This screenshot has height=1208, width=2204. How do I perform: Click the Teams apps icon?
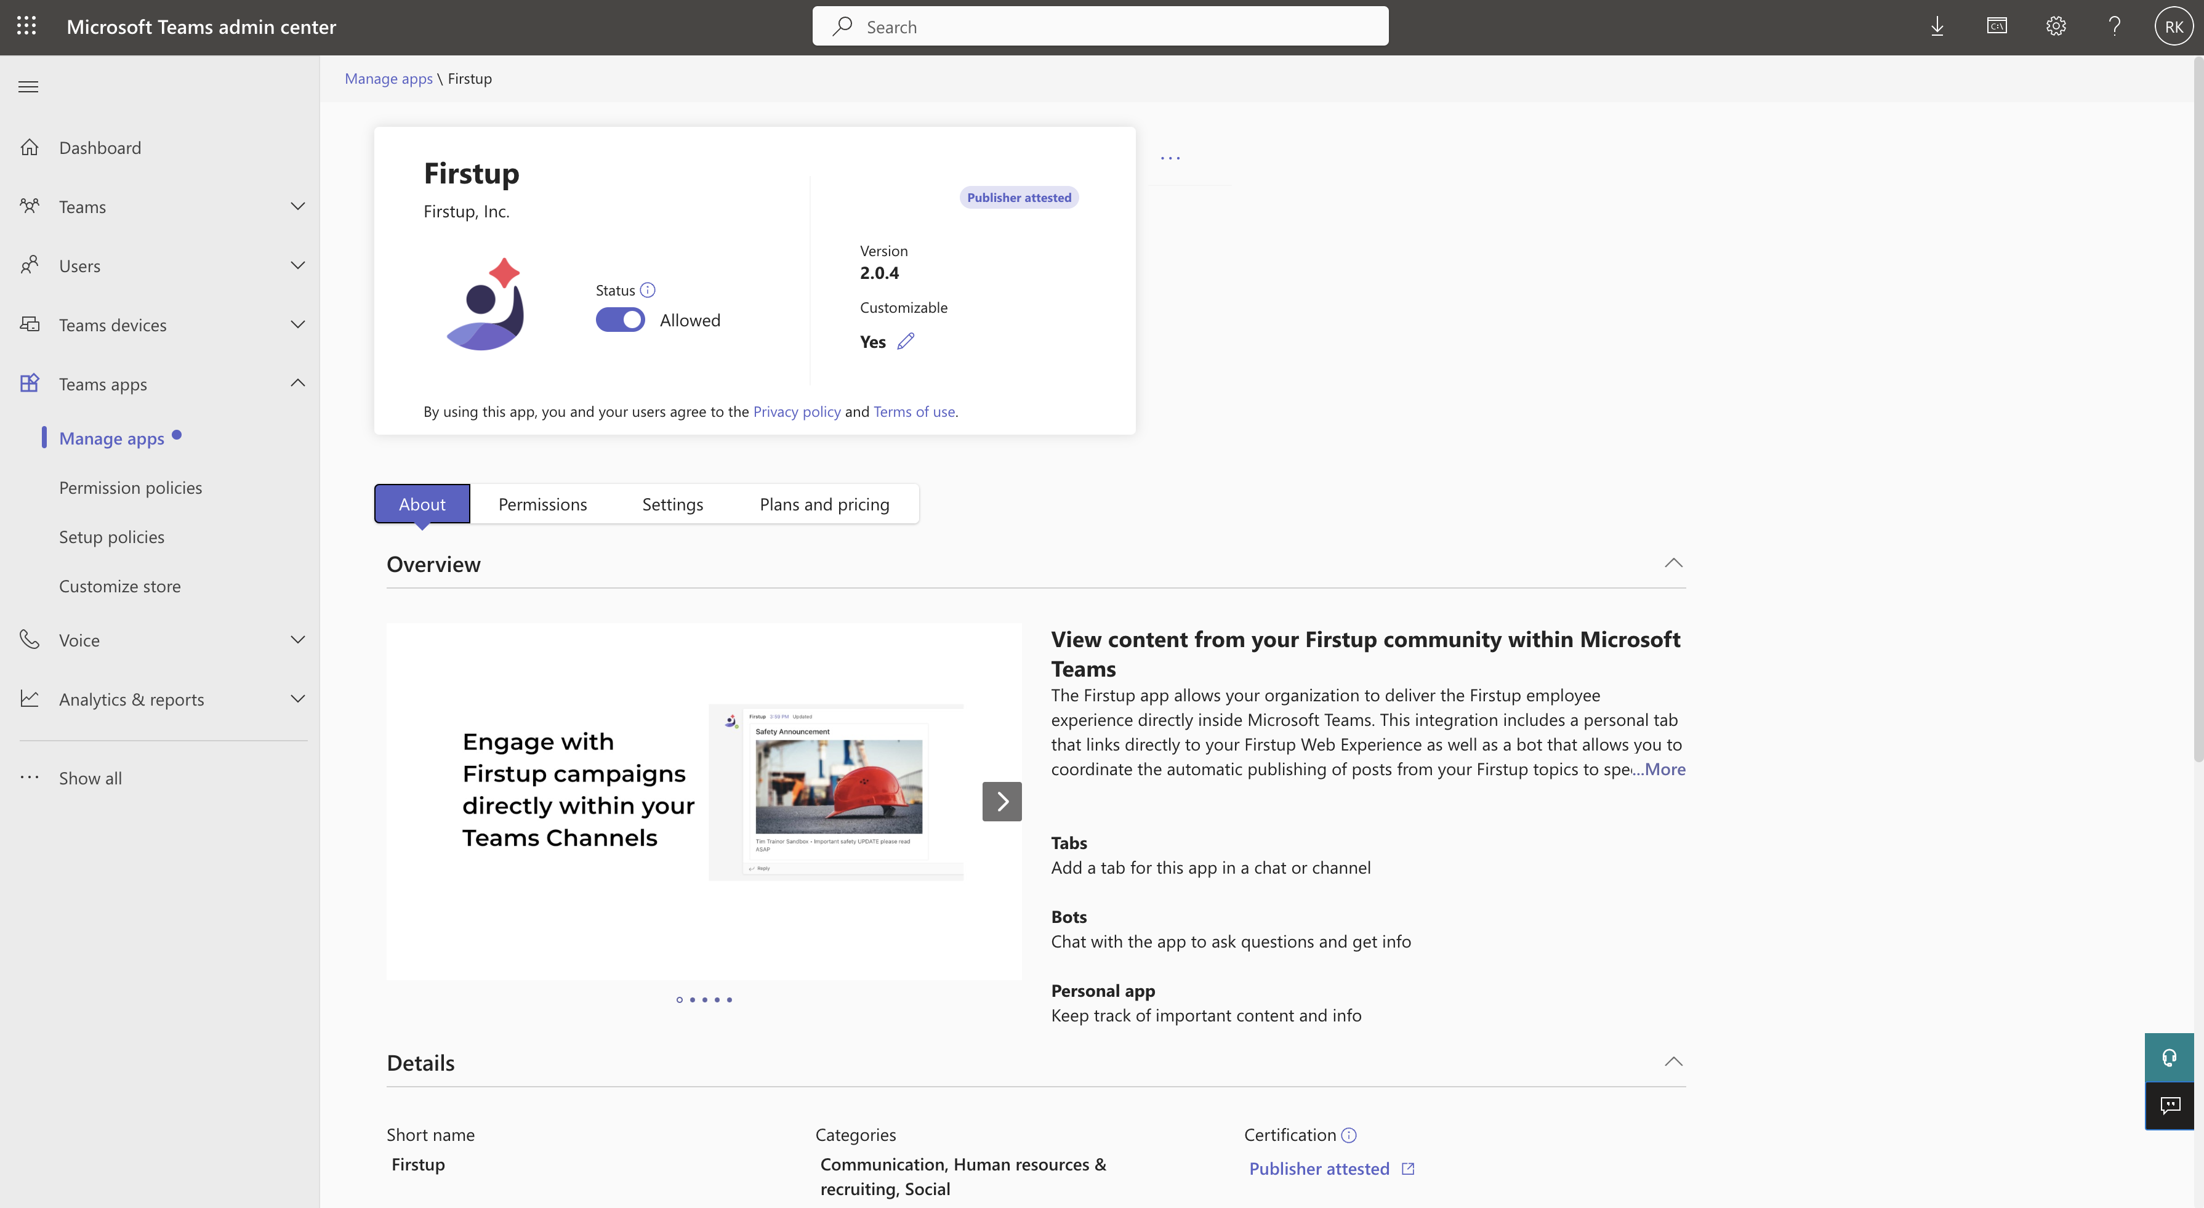pos(30,384)
